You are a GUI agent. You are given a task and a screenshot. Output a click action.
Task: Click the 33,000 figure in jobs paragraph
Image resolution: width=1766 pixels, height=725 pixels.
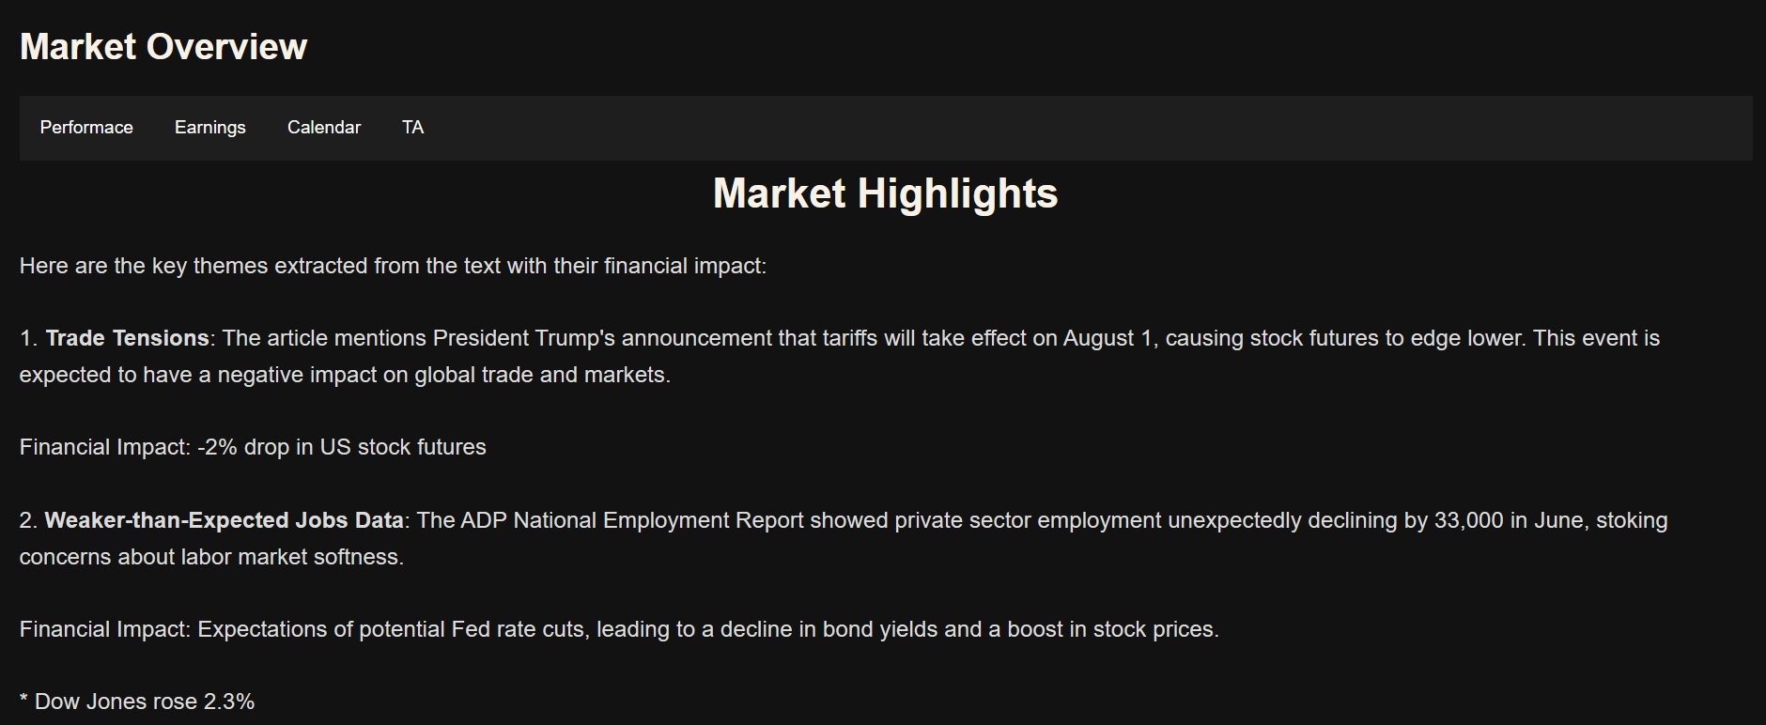point(1468,520)
